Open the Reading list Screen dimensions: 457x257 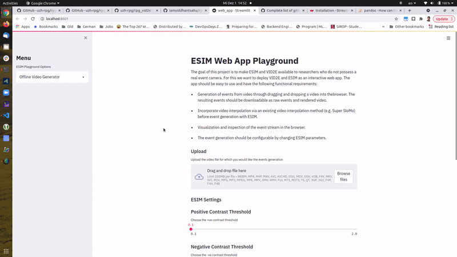click(x=441, y=26)
